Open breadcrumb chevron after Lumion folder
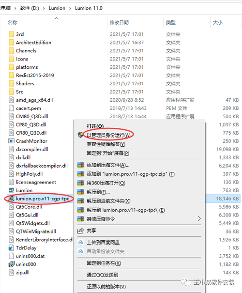Screen dimensions: 242x293 tap(70, 8)
